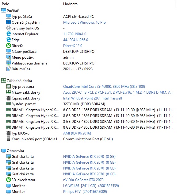The width and height of the screenshot is (180, 195).
Task: Click the 32708 MB (DDR3 SDRAM) value
Action: pos(84,104)
